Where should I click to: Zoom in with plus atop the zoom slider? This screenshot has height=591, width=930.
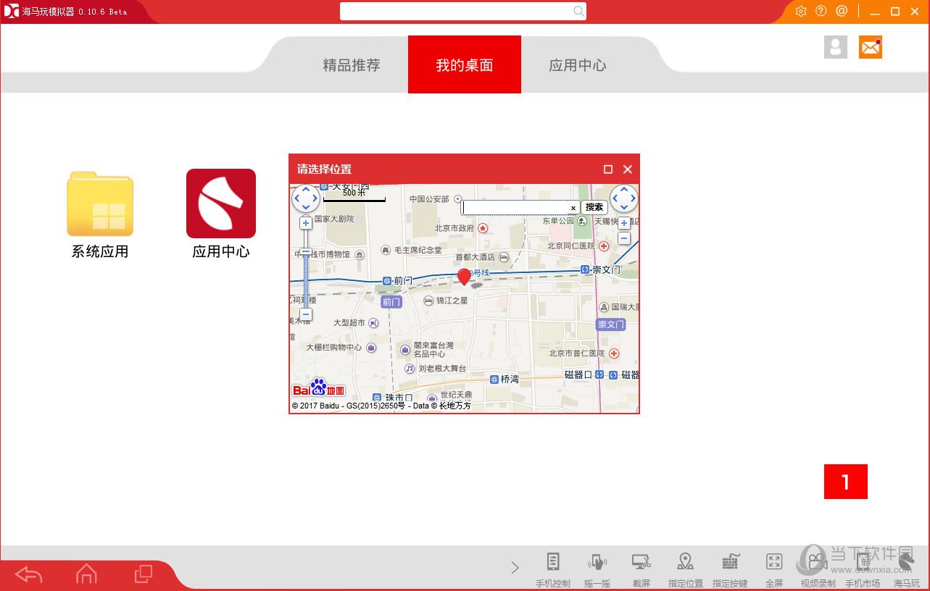(x=306, y=223)
